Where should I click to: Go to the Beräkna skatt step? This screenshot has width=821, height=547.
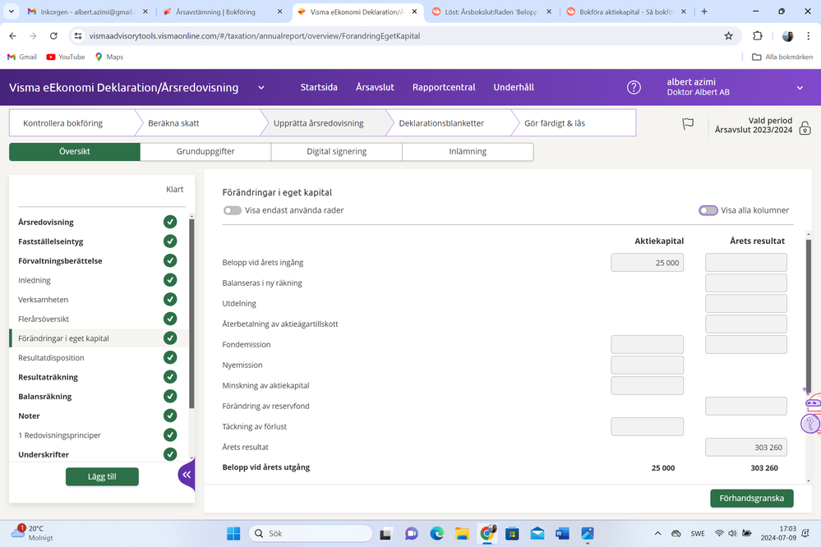click(198, 123)
